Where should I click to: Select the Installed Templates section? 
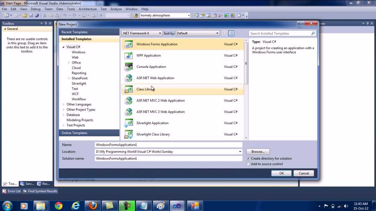[x=89, y=39]
